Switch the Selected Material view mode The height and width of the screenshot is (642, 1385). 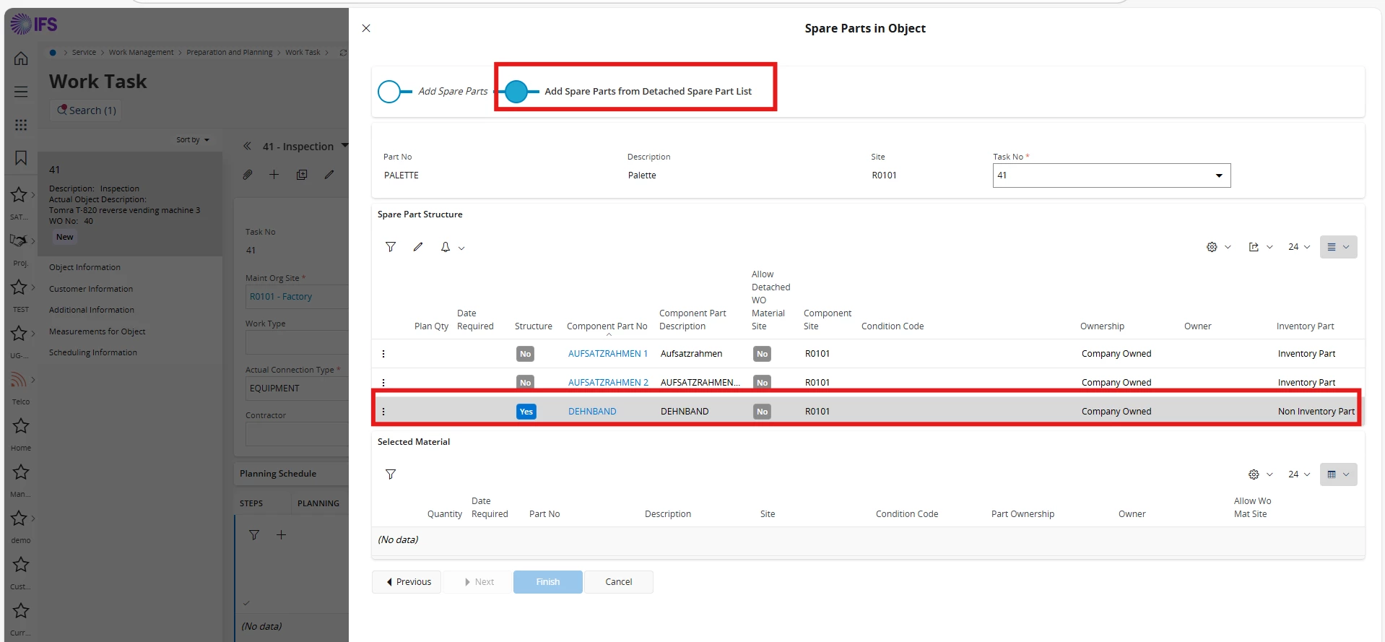coord(1338,474)
